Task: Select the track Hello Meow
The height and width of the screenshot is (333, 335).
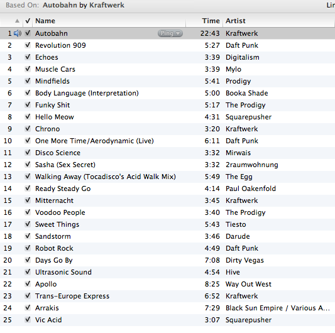Action: click(x=55, y=117)
